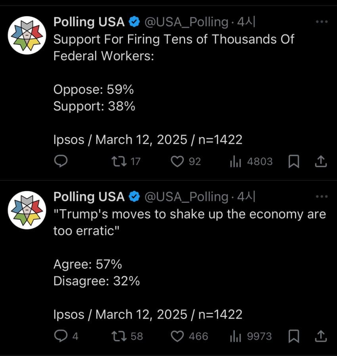Viewport: 337px width, 356px height.
Task: View analytics showing 4803 views
Action: click(236, 161)
